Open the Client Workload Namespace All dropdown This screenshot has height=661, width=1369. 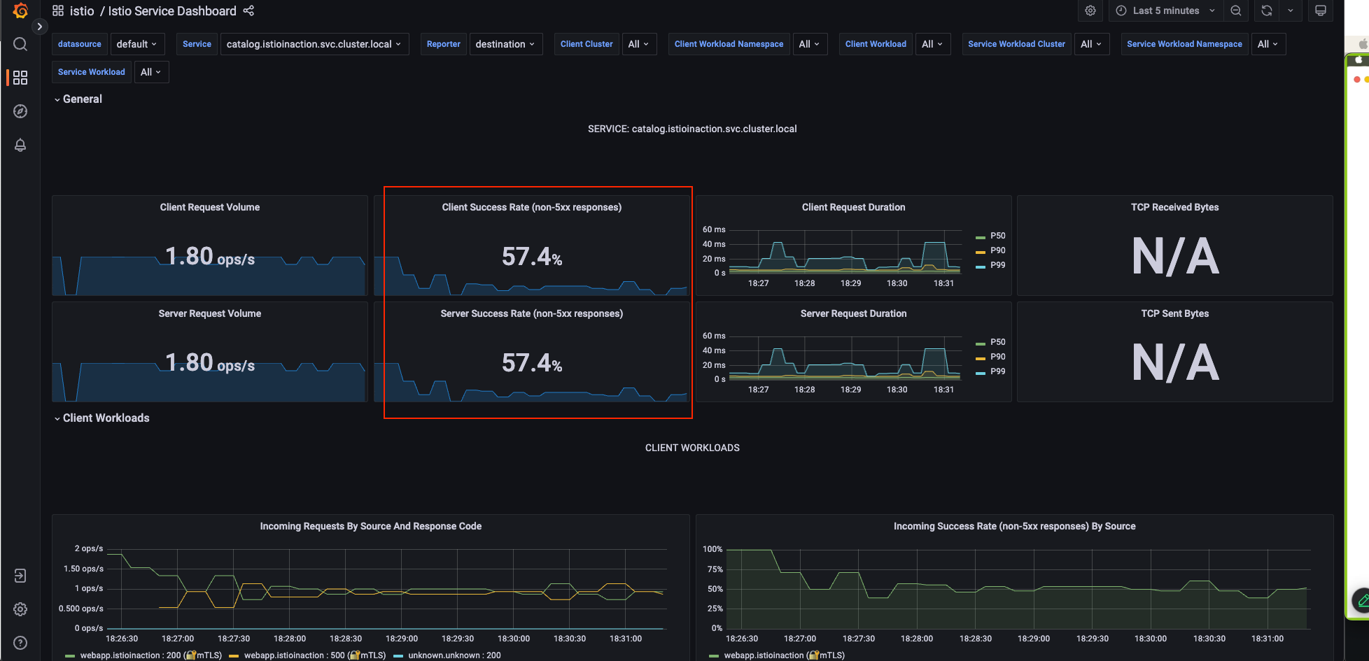(x=810, y=44)
